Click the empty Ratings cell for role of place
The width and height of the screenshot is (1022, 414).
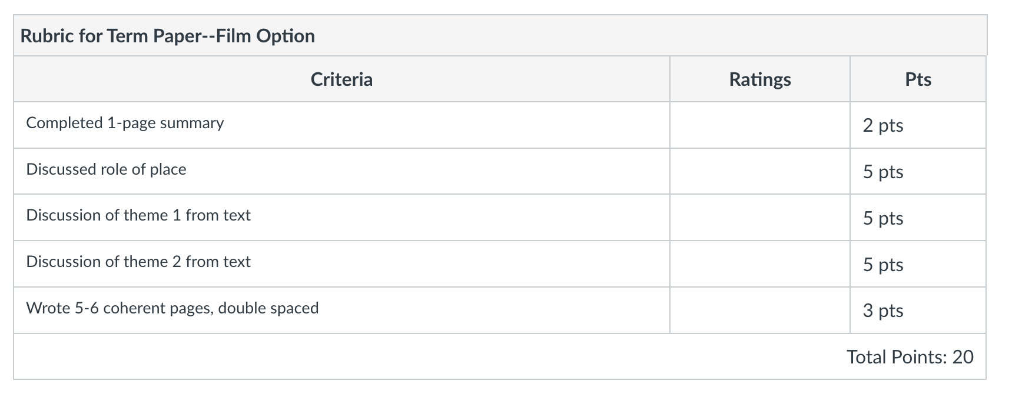pos(760,172)
